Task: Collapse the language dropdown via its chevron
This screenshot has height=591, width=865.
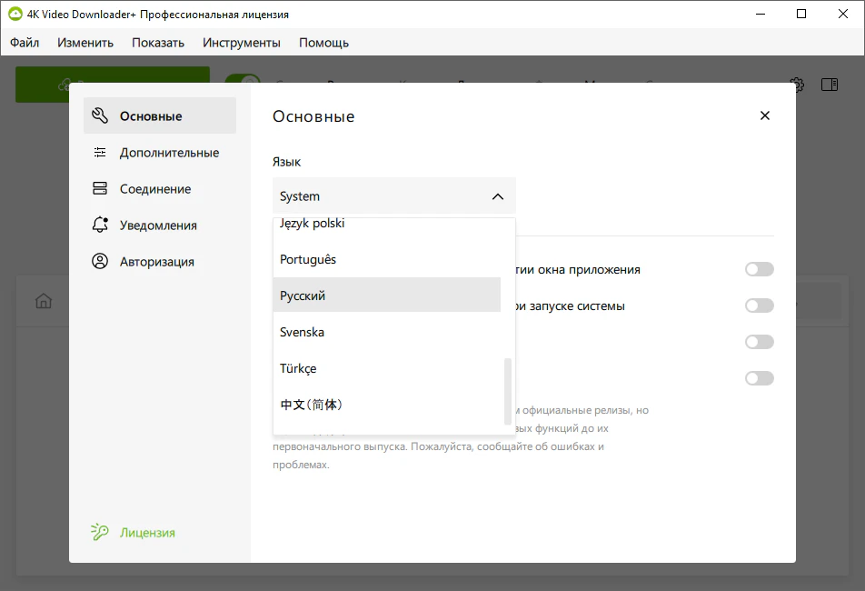Action: [x=496, y=195]
